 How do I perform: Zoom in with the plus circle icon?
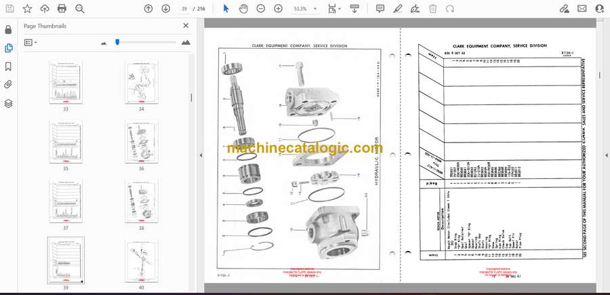coord(278,9)
